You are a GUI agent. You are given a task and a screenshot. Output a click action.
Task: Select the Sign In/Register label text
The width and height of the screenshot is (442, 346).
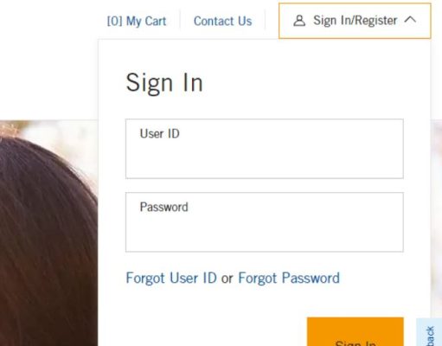(356, 21)
